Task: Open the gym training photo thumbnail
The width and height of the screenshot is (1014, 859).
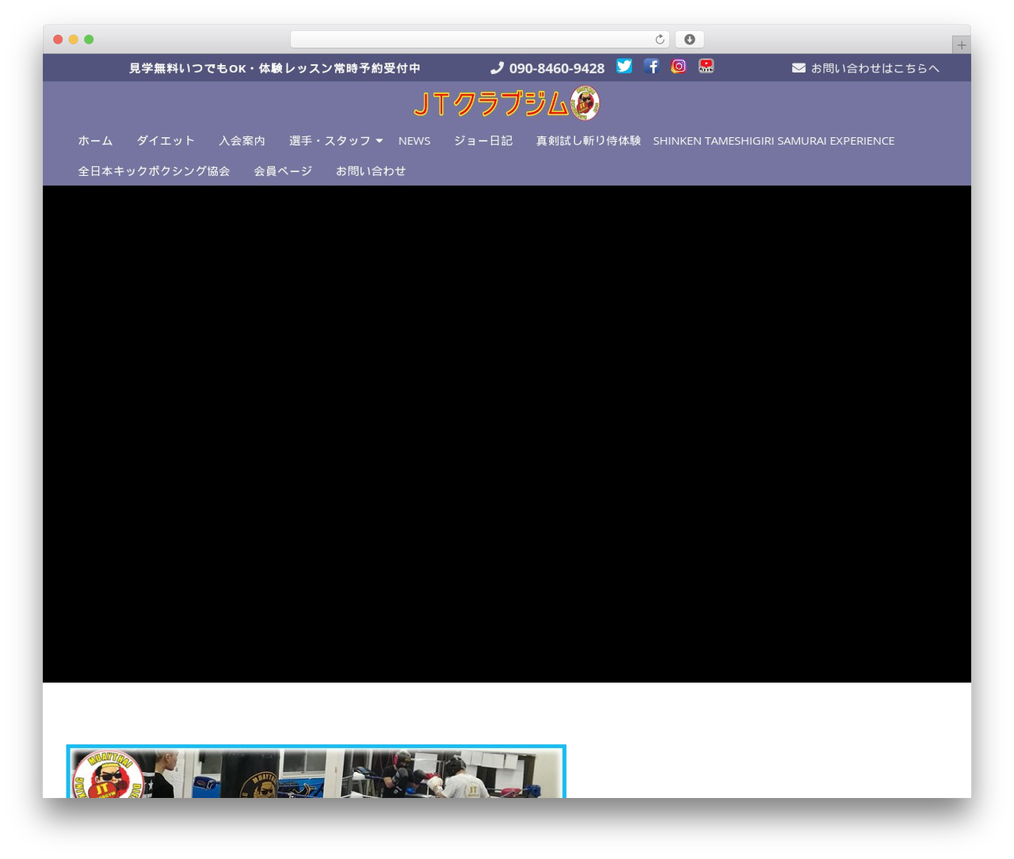Action: pyautogui.click(x=316, y=771)
